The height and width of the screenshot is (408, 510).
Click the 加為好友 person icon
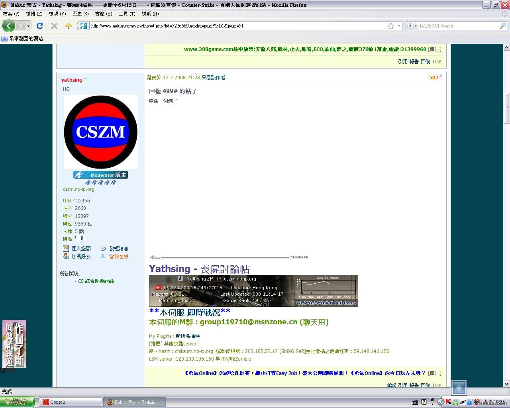click(x=66, y=256)
